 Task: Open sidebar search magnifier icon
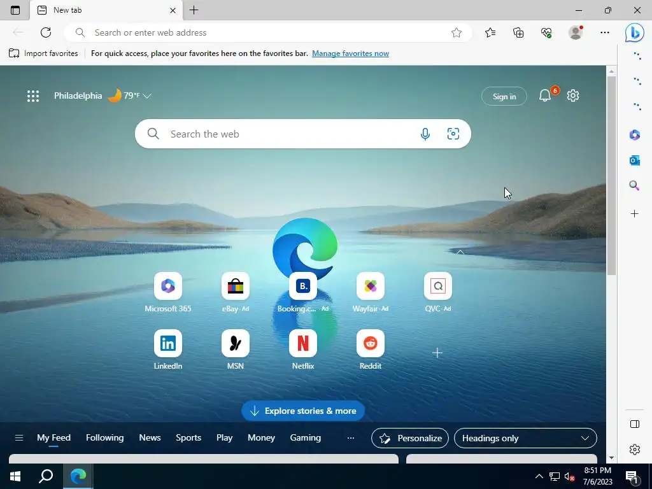pyautogui.click(x=635, y=185)
